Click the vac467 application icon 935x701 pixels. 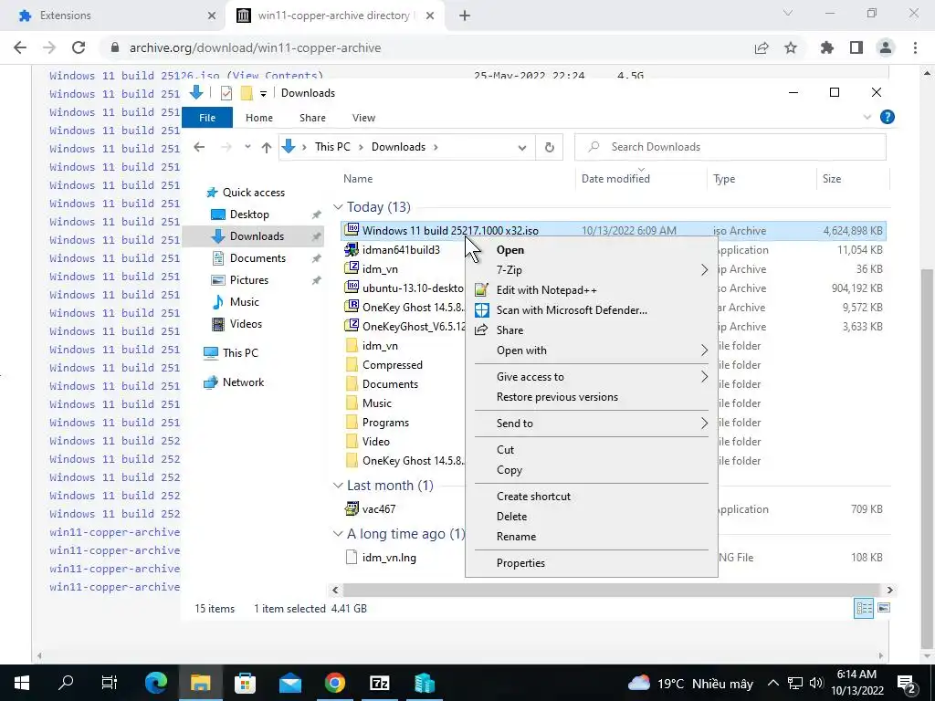coord(352,509)
